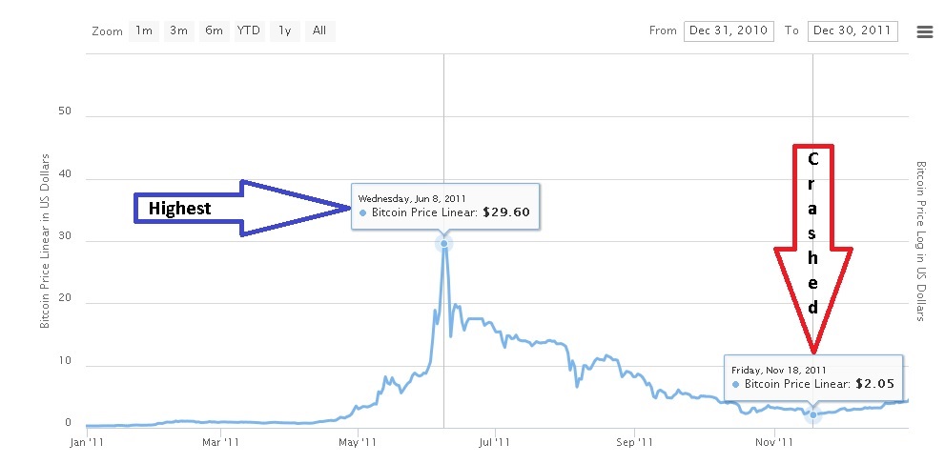The width and height of the screenshot is (945, 464).
Task: Edit the From date field Dec 31, 2010
Action: coord(729,30)
